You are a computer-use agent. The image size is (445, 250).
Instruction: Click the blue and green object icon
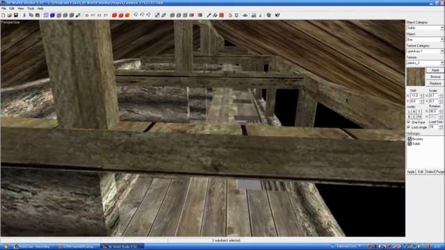[78, 15]
